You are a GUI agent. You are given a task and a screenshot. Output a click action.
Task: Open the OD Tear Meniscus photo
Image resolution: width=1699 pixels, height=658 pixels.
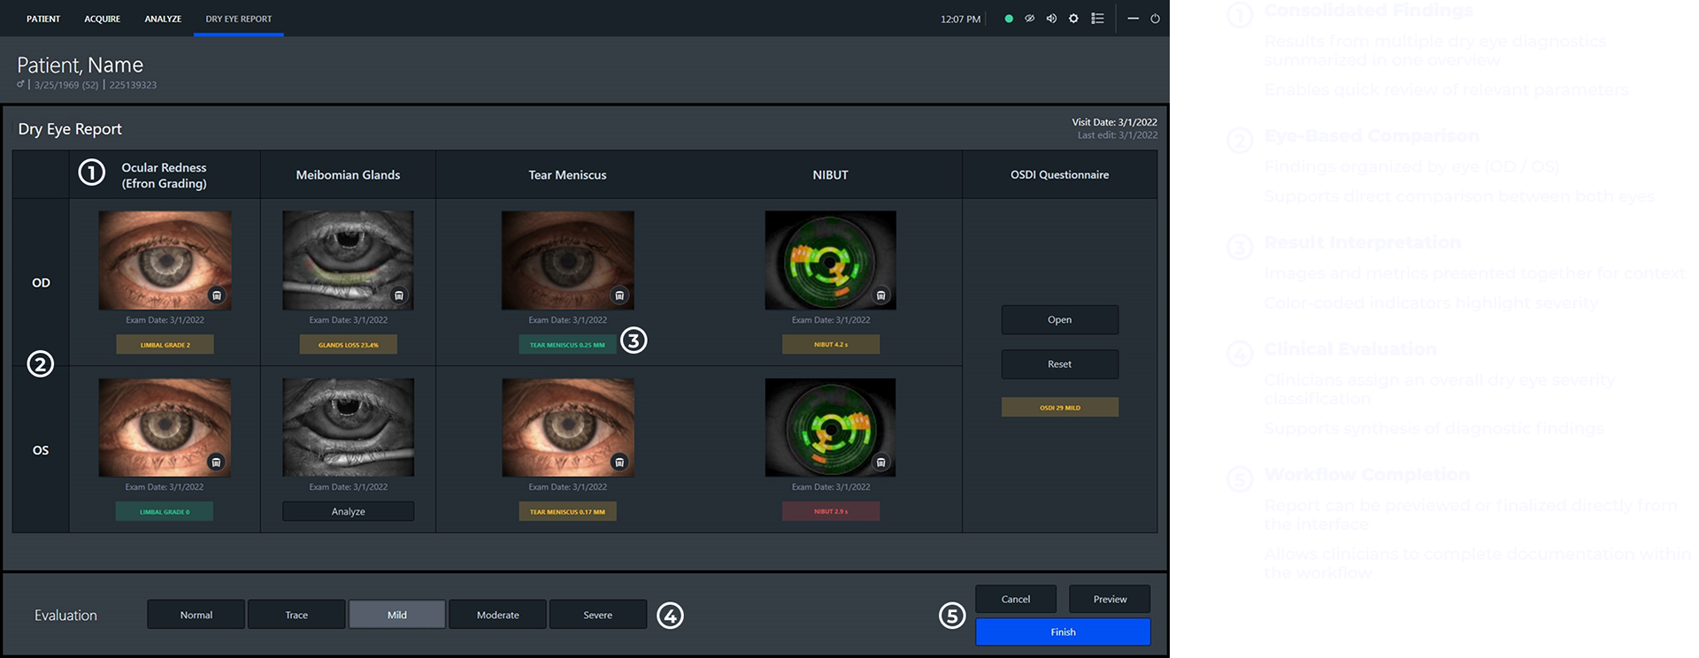pos(567,260)
